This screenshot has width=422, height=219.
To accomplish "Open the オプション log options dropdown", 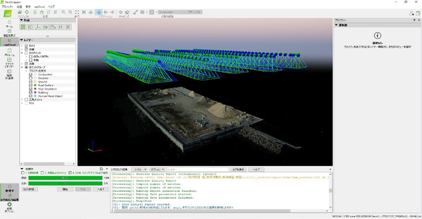I will pos(157,169).
